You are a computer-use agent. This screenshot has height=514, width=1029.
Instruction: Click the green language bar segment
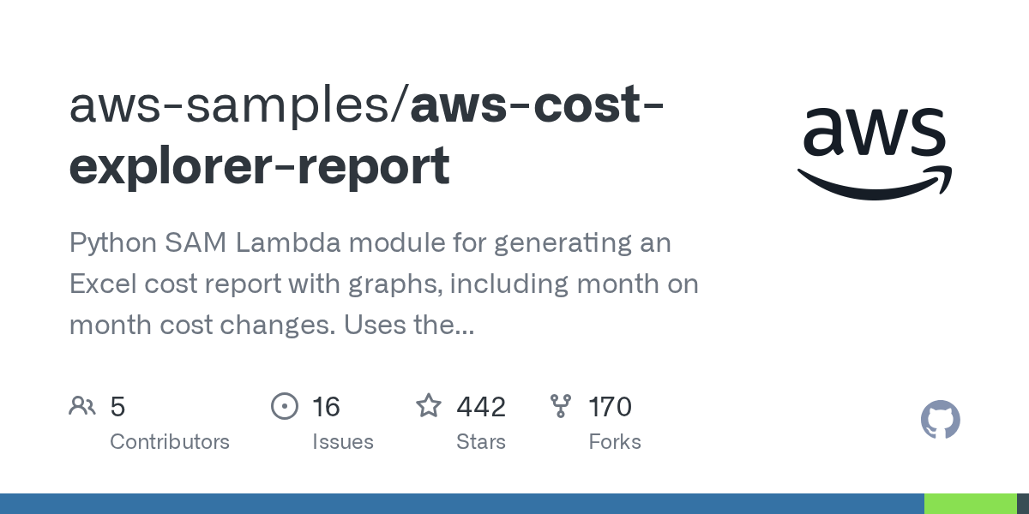[x=970, y=504]
